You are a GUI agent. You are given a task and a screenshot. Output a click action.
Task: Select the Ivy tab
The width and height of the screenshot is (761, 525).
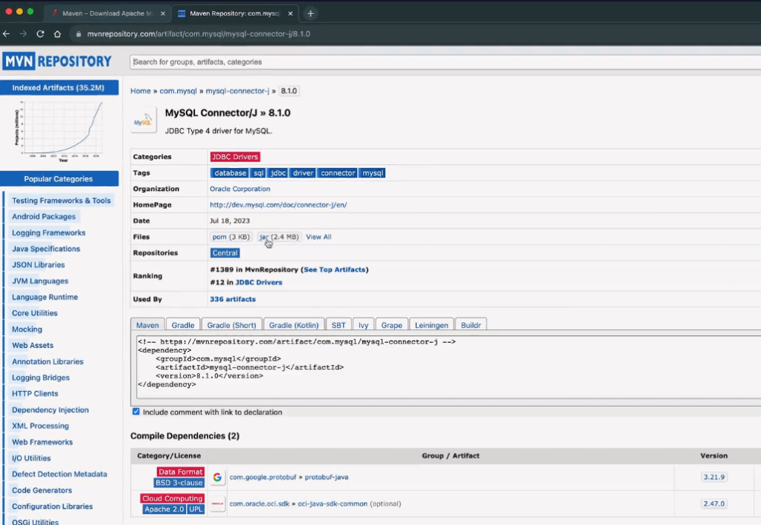[364, 325]
